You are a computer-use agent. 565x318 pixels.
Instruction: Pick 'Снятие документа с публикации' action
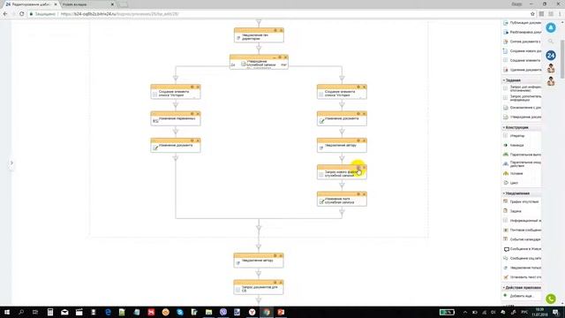click(x=522, y=42)
